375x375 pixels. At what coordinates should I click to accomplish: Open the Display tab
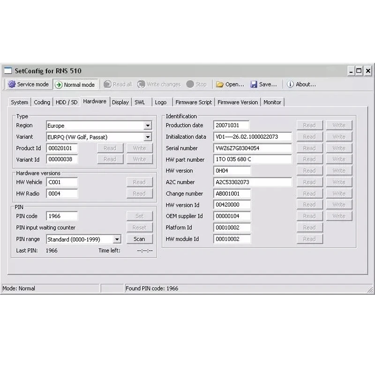pos(120,102)
